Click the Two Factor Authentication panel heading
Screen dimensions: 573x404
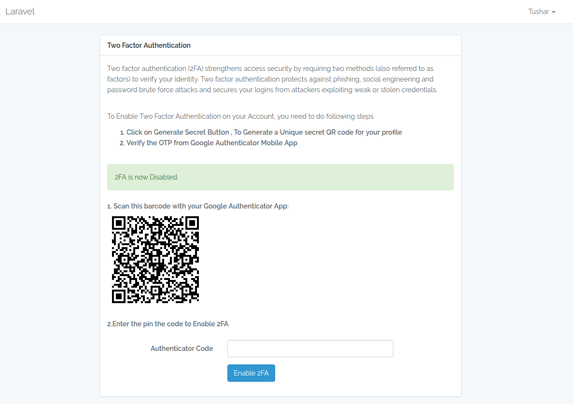149,45
